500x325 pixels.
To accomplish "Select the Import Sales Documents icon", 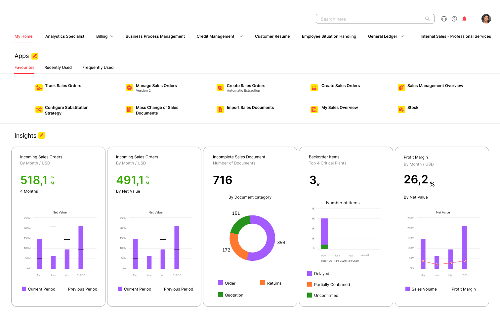I will [x=220, y=109].
